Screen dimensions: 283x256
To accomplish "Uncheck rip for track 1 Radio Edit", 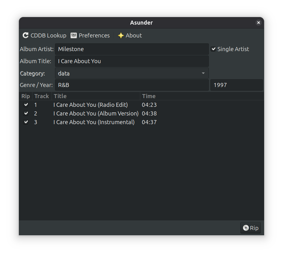I will coord(26,105).
